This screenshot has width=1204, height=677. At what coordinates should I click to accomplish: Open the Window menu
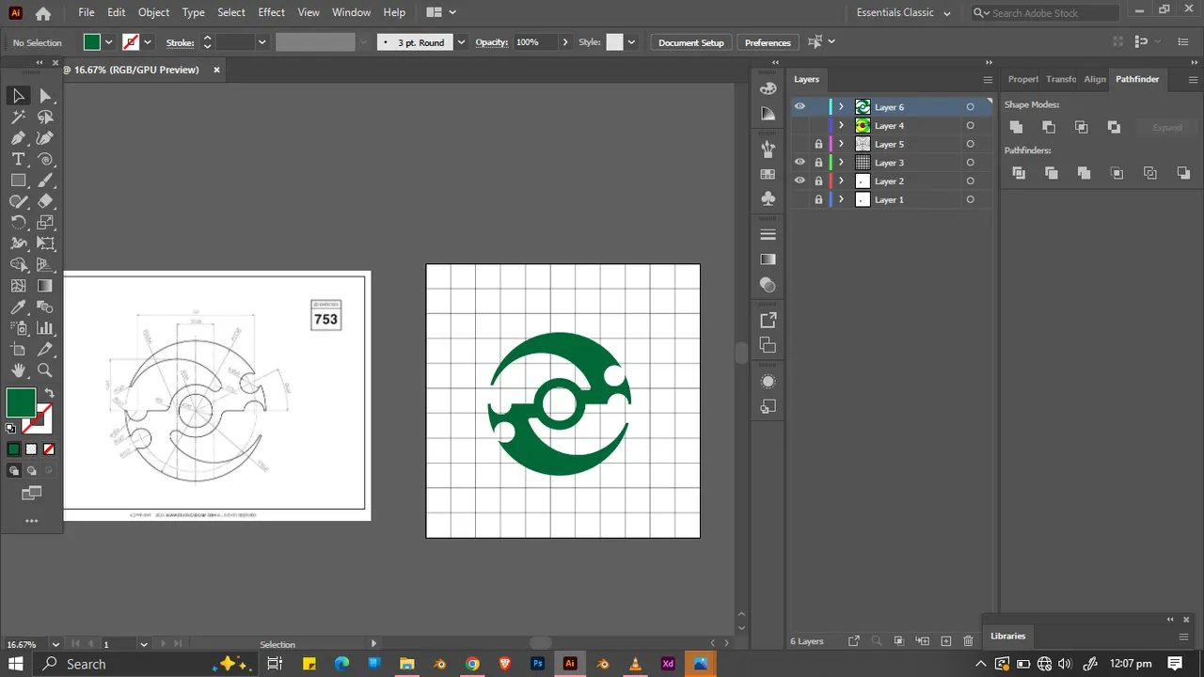(x=351, y=12)
